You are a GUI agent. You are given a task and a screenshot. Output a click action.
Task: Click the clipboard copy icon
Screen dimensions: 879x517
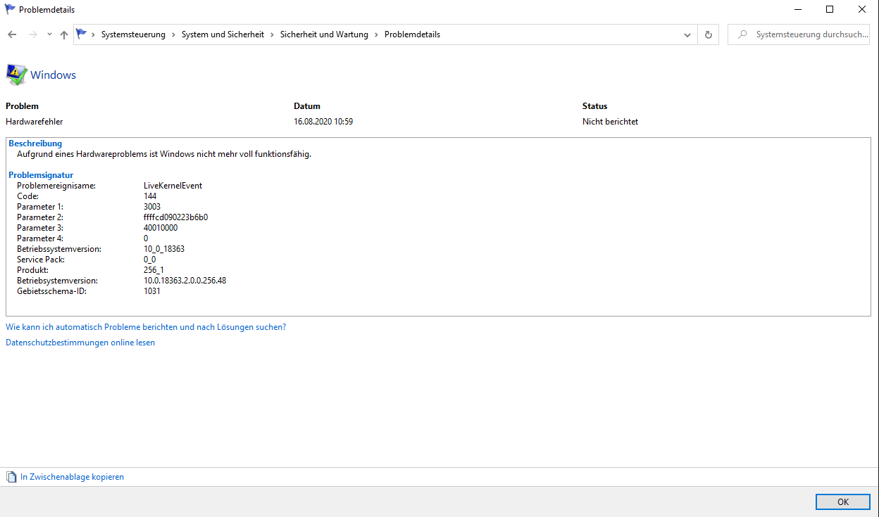pyautogui.click(x=11, y=477)
